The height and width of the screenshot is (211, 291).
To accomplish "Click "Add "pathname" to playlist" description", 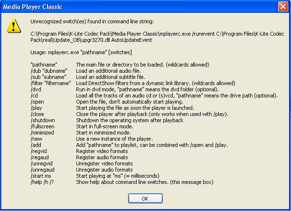I will click(x=152, y=145).
